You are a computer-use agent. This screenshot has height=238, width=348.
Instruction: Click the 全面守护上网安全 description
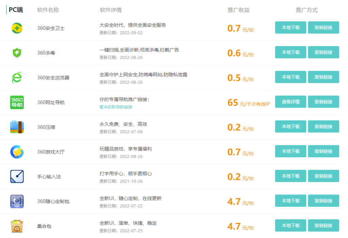tap(143, 75)
